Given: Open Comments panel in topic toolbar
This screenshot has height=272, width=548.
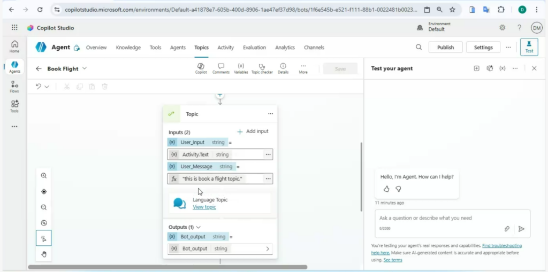Looking at the screenshot, I should point(220,68).
